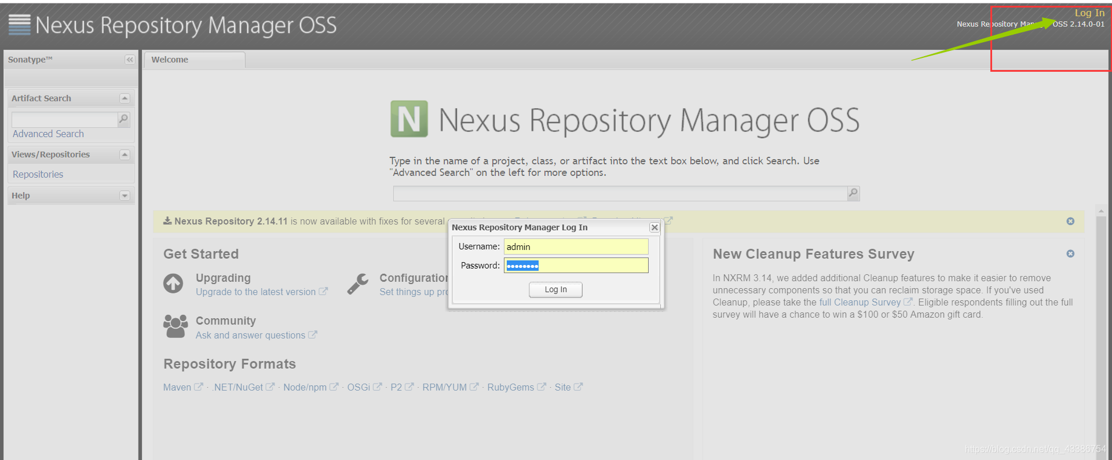Open the P2 format link
Viewport: 1112px width, 460px height.
(x=396, y=387)
